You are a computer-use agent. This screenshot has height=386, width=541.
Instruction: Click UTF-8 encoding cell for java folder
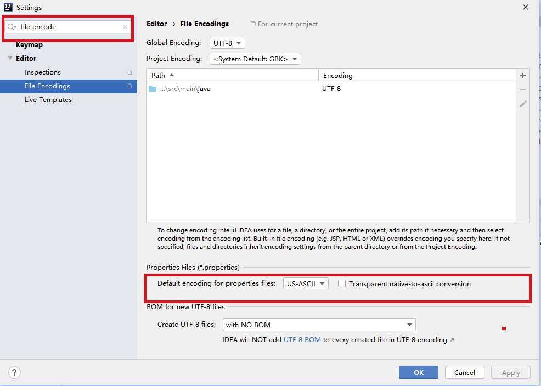coord(331,89)
